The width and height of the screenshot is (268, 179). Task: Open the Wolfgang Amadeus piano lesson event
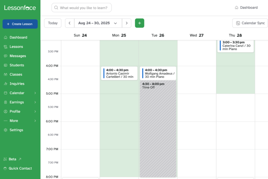tap(158, 73)
